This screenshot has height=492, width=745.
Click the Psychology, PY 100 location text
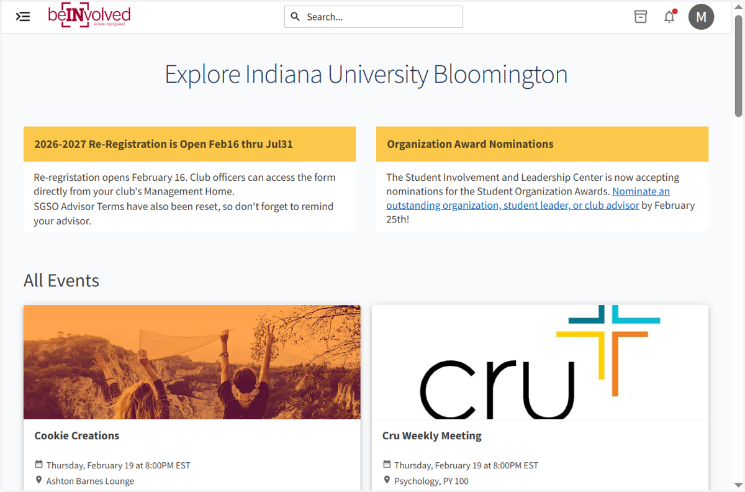(x=431, y=481)
